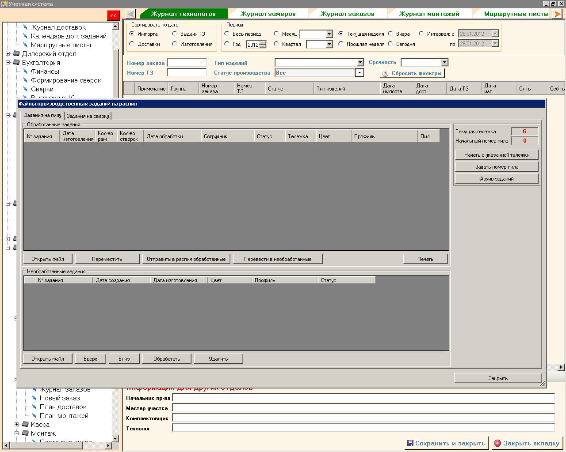Select the Сегодня period option

[390, 44]
